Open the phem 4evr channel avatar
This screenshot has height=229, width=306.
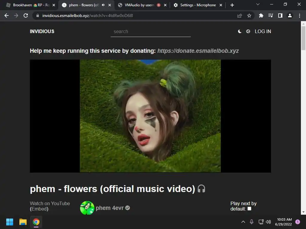(87, 208)
